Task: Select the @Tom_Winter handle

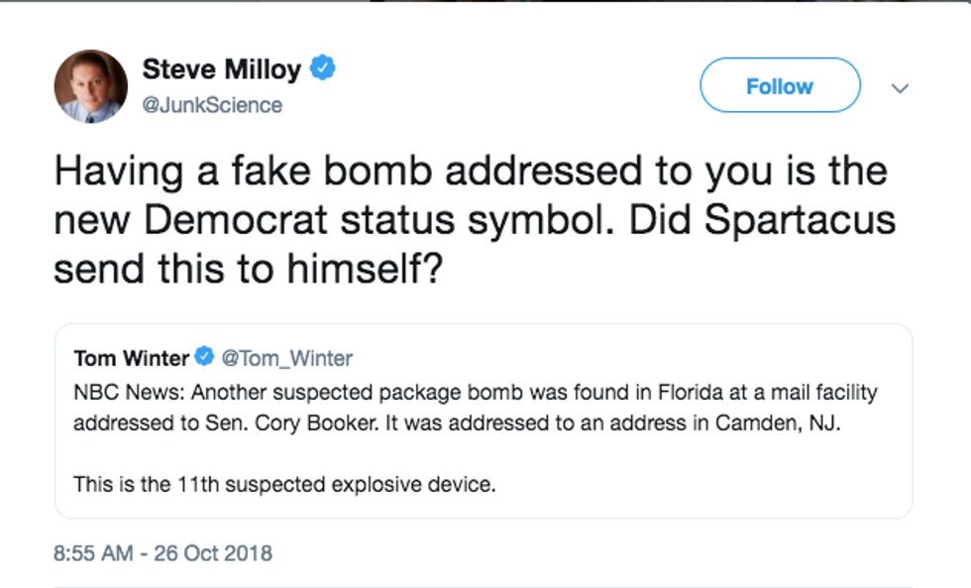Action: click(285, 358)
